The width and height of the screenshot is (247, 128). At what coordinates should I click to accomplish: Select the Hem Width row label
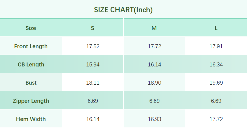pos(31,119)
